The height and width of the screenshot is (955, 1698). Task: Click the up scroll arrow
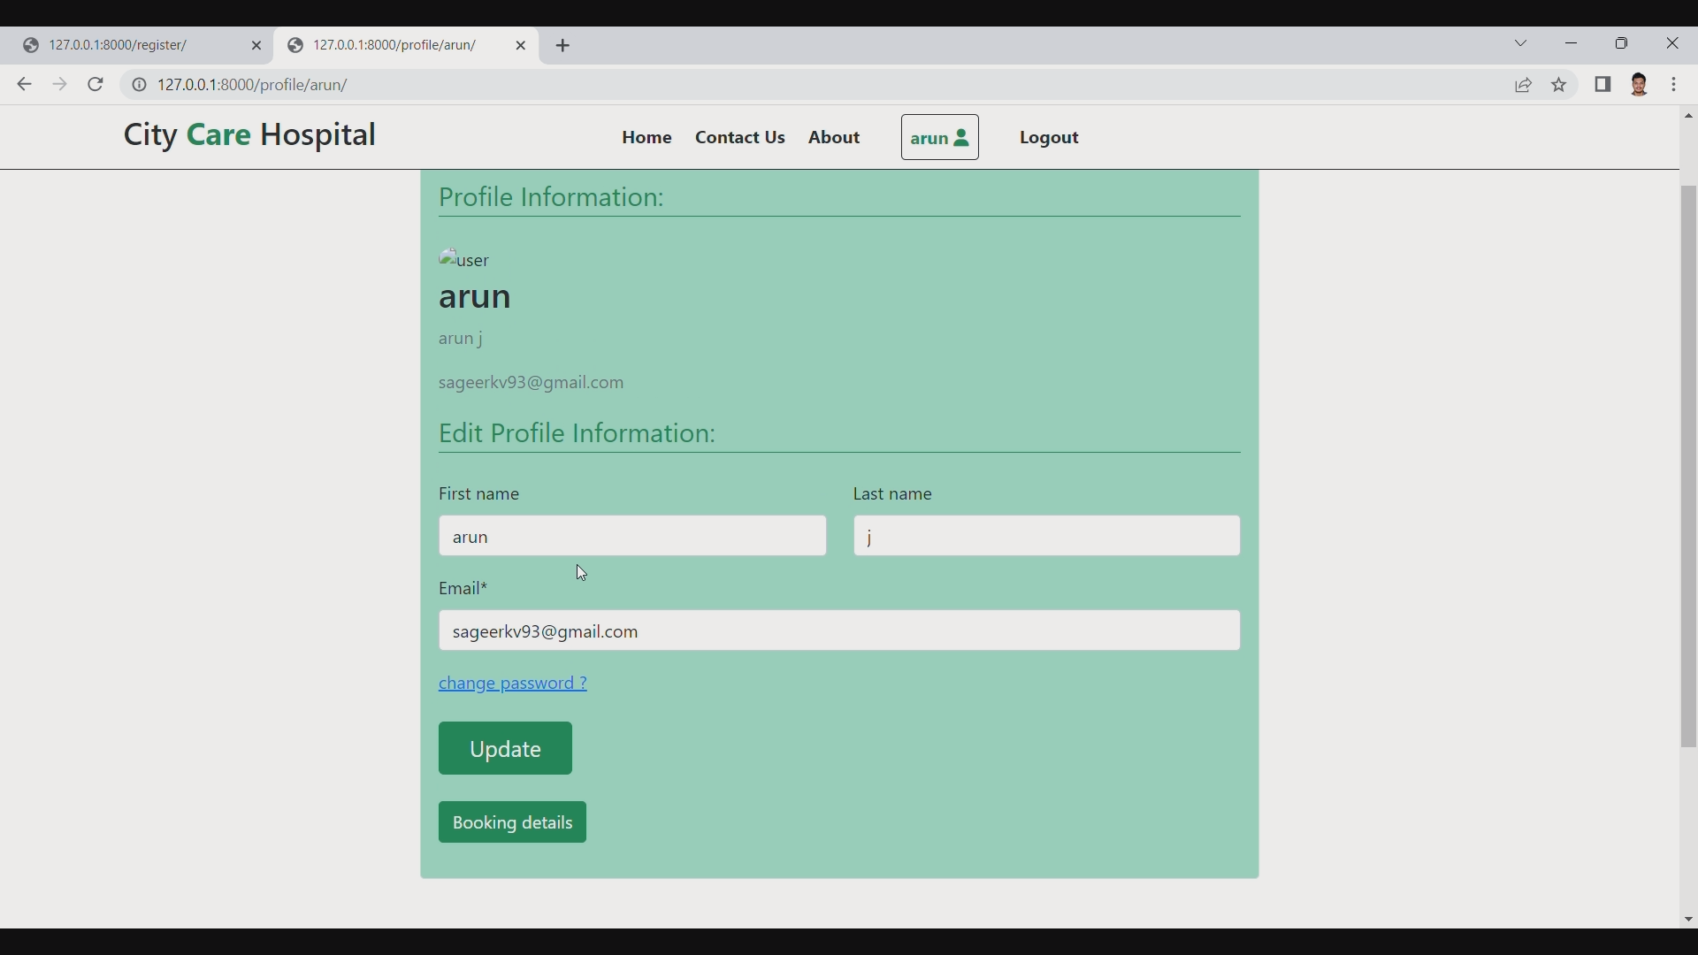[1687, 115]
